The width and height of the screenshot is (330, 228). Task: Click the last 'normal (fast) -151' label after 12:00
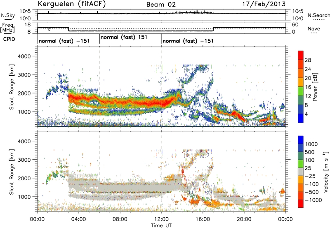188,41
